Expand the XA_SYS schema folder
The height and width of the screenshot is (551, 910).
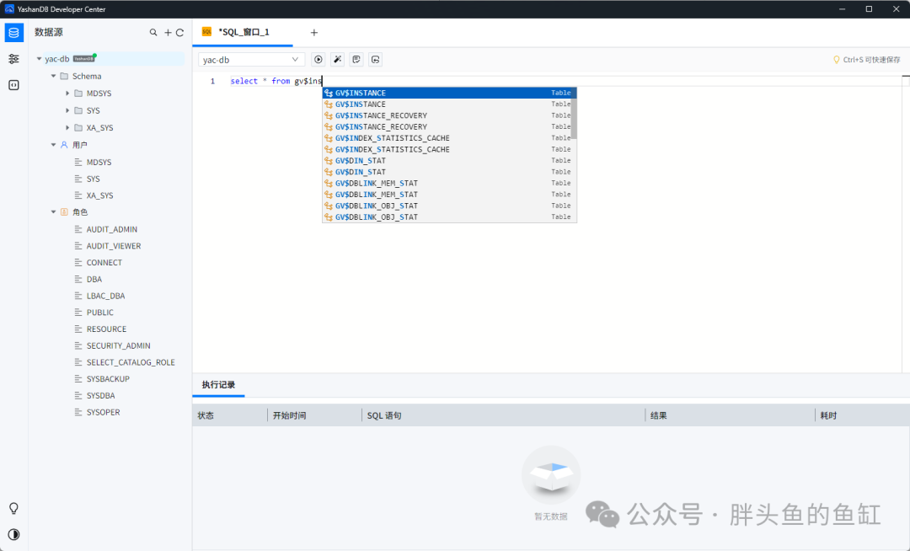coord(67,127)
